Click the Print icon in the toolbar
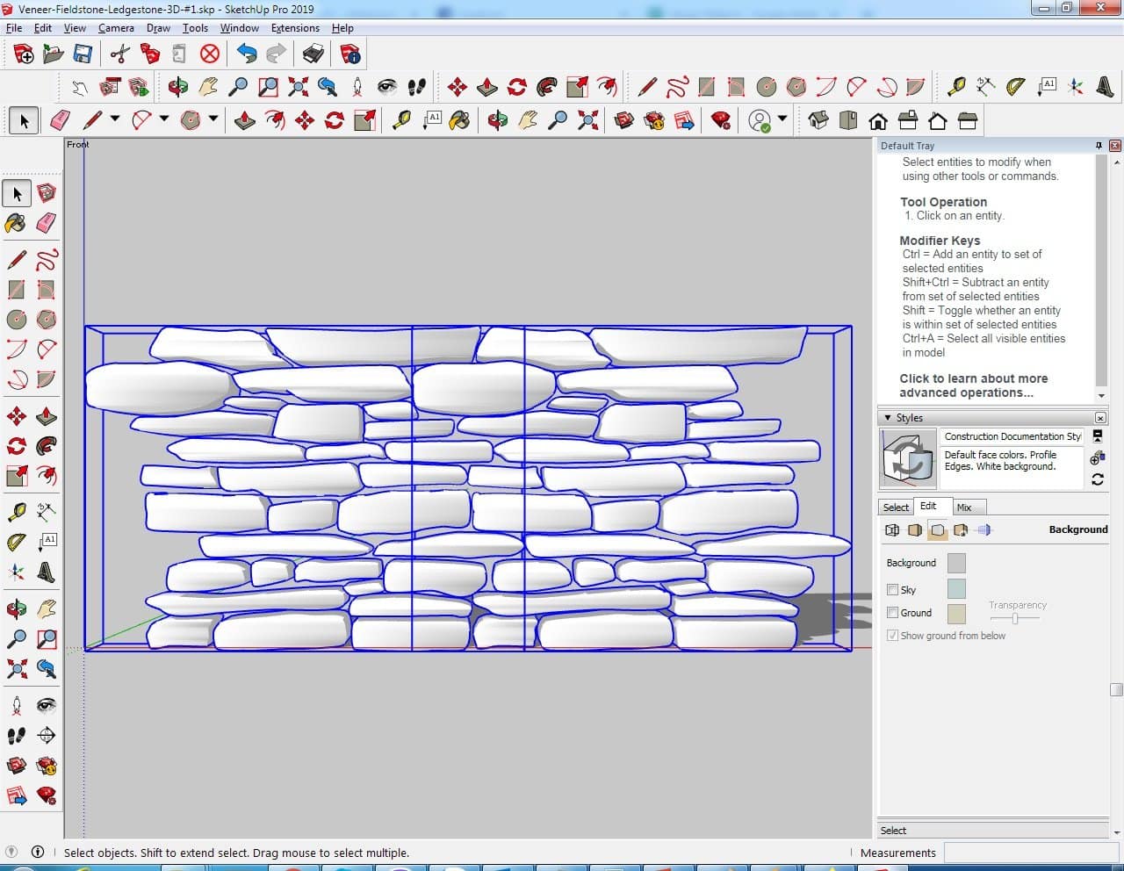Image resolution: width=1124 pixels, height=871 pixels. [x=313, y=54]
